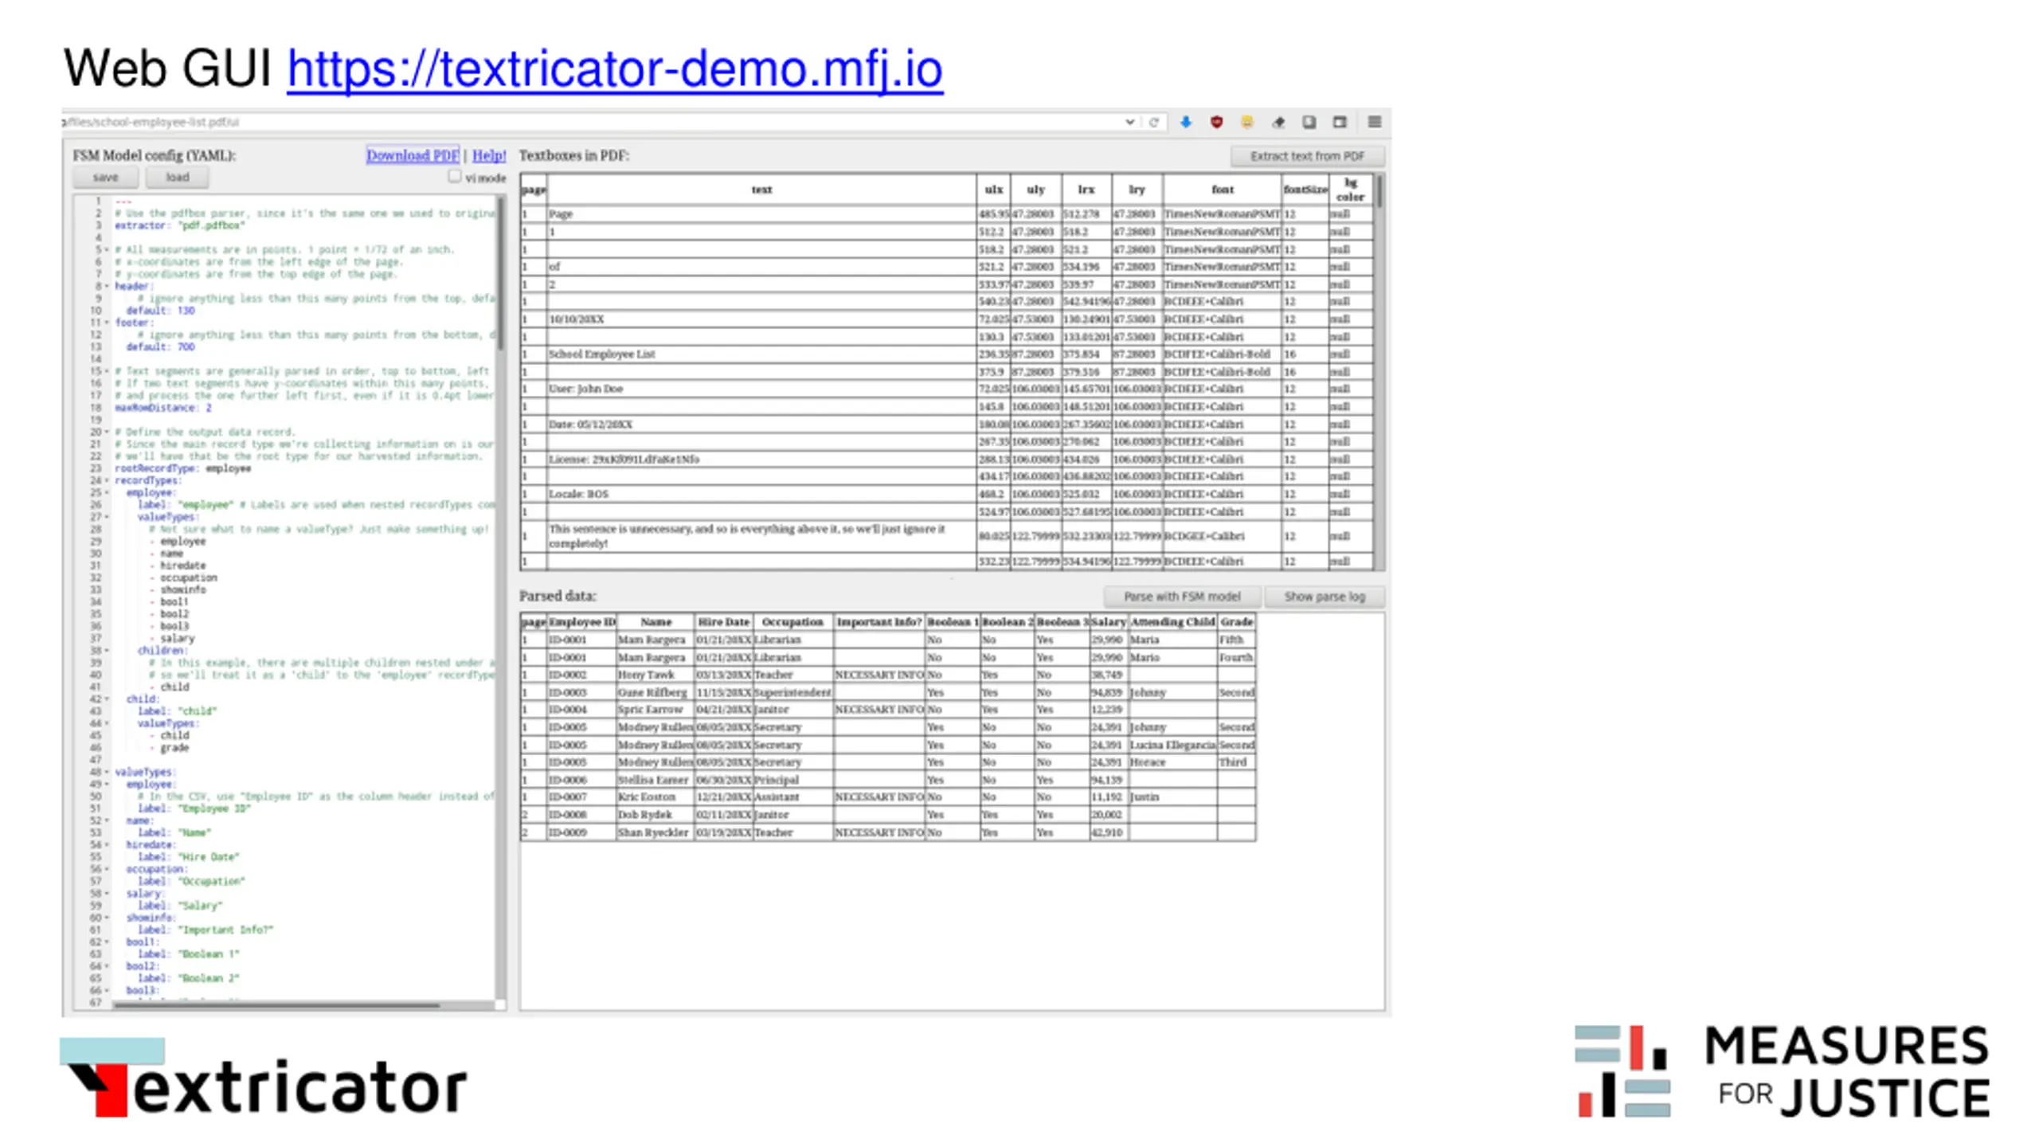Click the 'FSM Model config (YAML):' label
2039x1147 pixels.
point(155,155)
